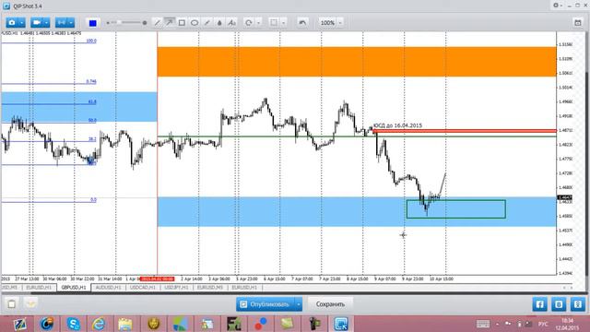The image size is (590, 332).
Task: Select the arrow drawing tool
Action: pyautogui.click(x=170, y=22)
